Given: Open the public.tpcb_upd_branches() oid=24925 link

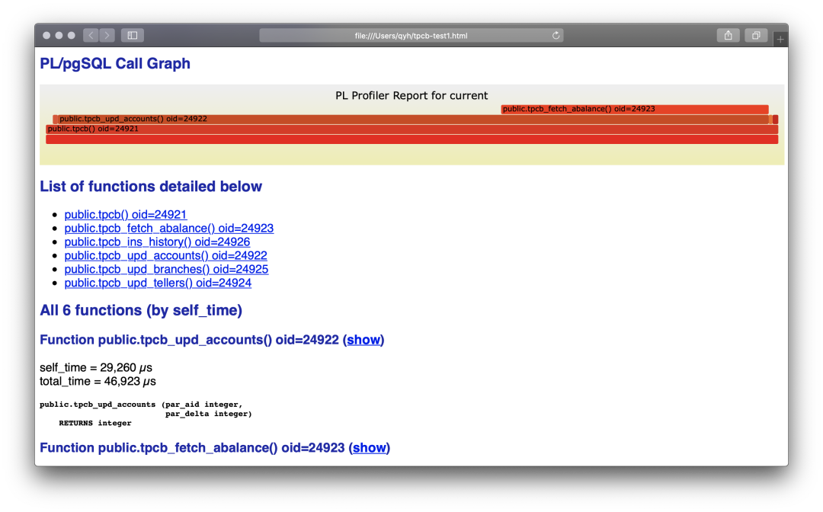Looking at the screenshot, I should 166,269.
